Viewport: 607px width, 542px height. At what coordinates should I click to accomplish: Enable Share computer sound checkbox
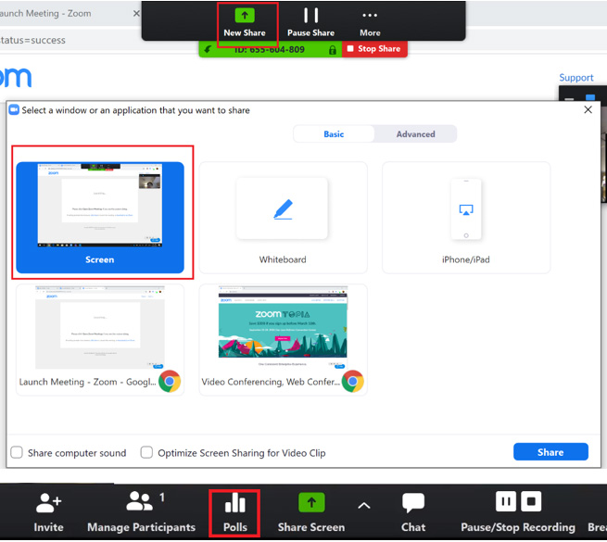point(17,452)
